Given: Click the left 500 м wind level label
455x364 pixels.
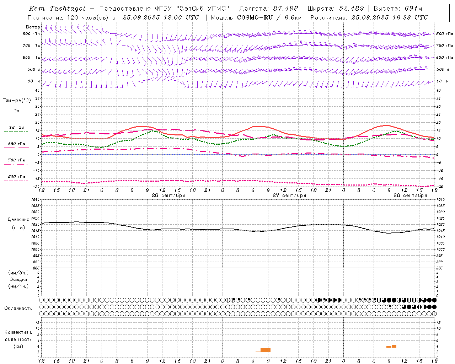Looking at the screenshot, I should point(34,70).
